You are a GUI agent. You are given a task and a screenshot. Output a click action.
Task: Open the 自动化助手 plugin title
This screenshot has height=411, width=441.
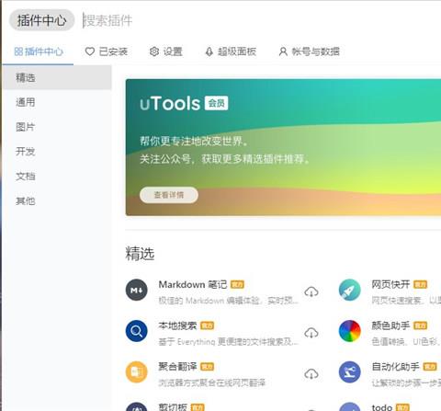pos(395,367)
